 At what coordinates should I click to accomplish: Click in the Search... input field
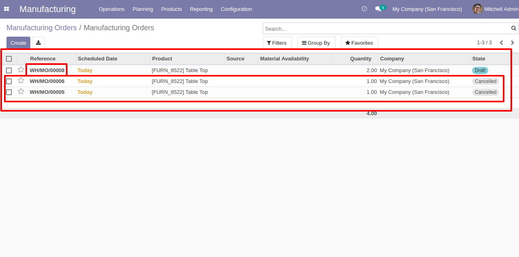click(x=386, y=29)
